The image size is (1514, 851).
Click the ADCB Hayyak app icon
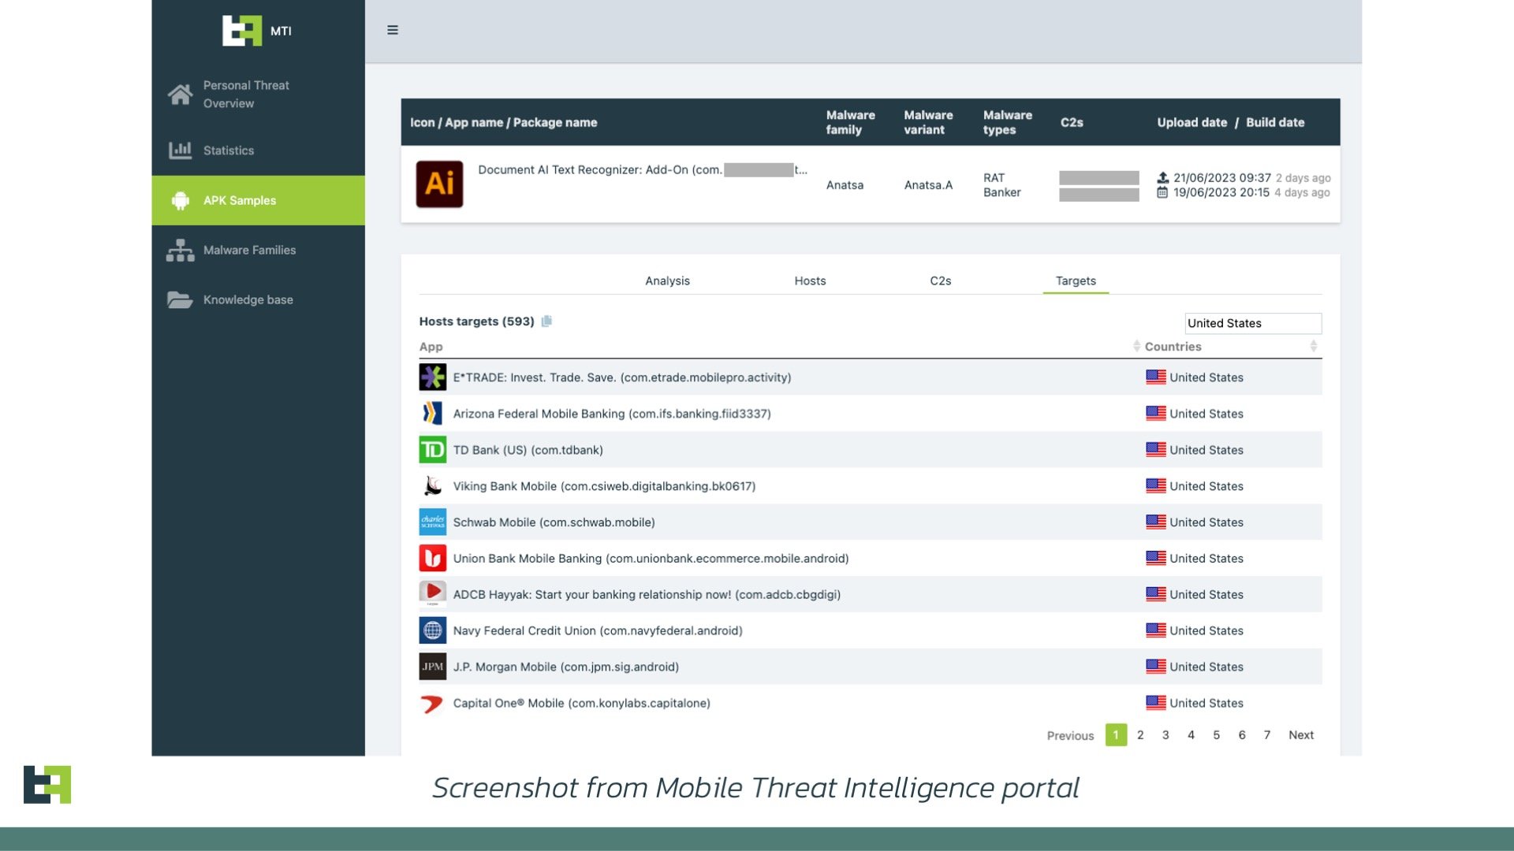[432, 593]
